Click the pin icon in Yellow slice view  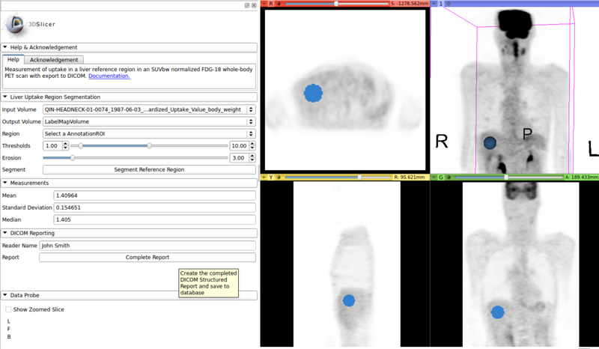pyautogui.click(x=264, y=177)
